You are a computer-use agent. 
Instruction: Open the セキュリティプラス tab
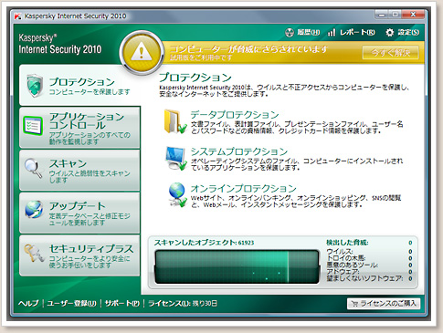[x=79, y=255]
